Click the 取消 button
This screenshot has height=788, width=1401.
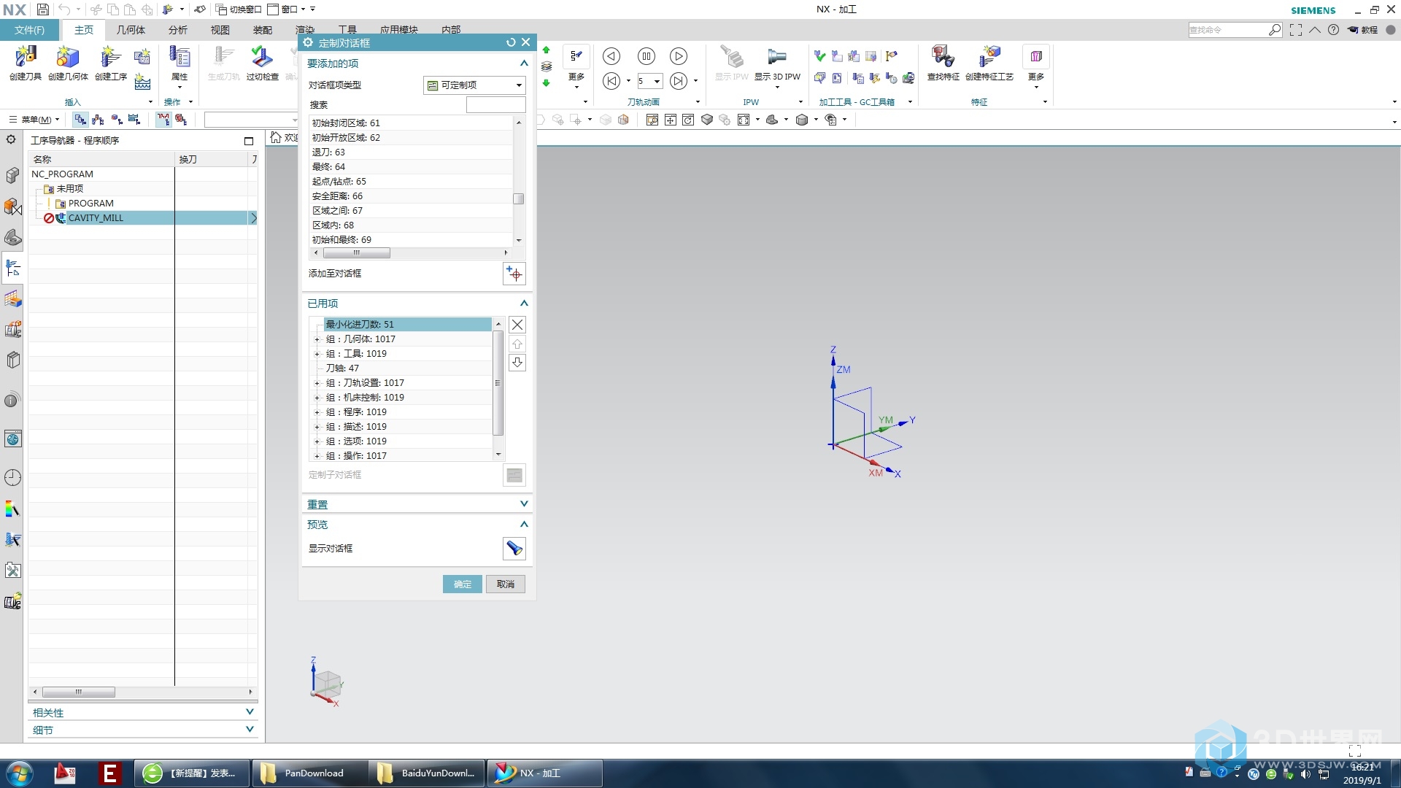point(506,584)
